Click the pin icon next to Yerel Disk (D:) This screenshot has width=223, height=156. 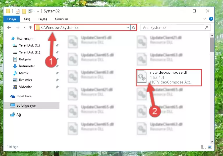(57, 52)
